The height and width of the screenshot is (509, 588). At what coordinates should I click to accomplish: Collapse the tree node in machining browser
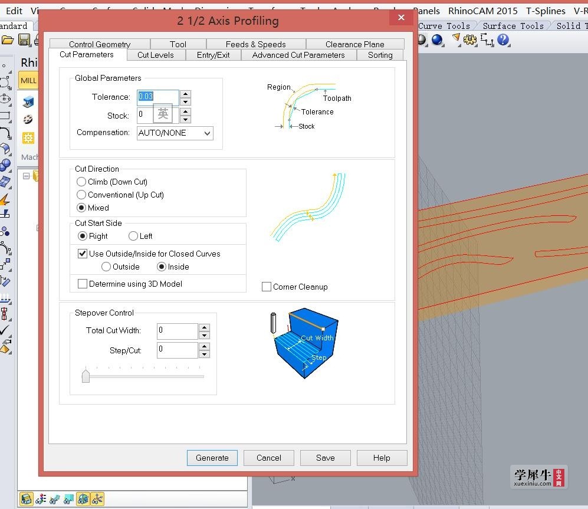[x=26, y=176]
